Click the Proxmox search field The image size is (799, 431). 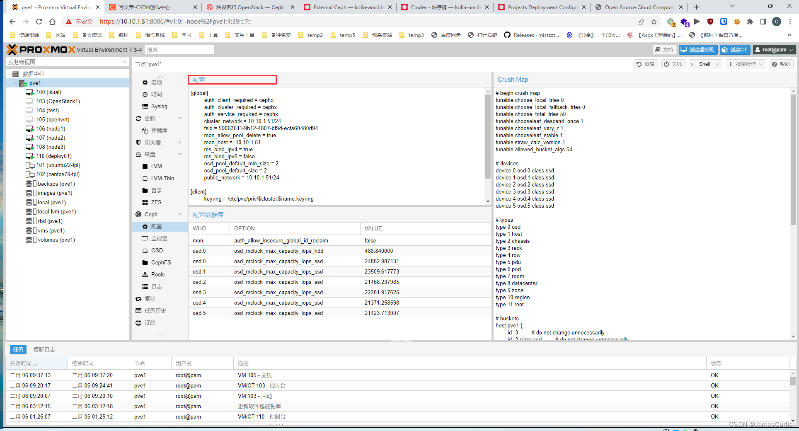[x=179, y=50]
